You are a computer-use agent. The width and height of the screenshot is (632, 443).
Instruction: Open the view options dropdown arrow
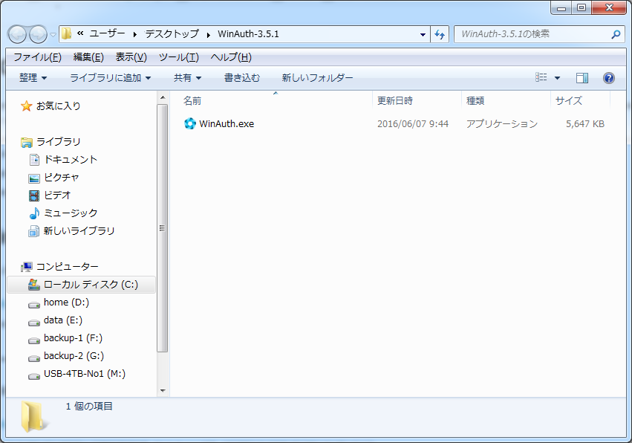tap(557, 77)
